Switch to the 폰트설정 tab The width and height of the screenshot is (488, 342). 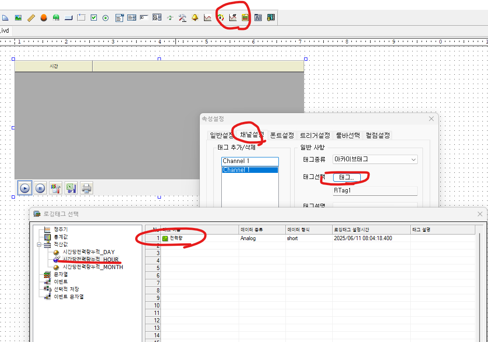coord(281,135)
